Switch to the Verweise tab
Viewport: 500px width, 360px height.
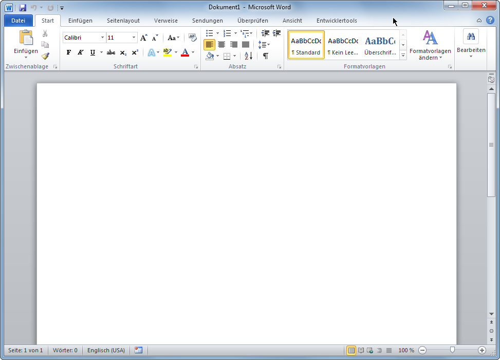(166, 21)
